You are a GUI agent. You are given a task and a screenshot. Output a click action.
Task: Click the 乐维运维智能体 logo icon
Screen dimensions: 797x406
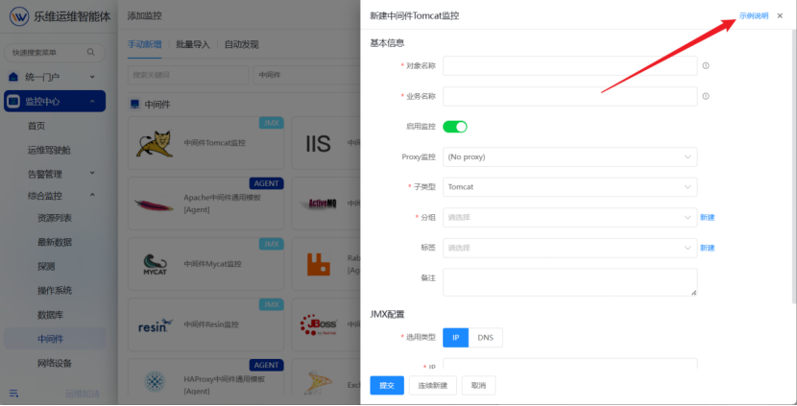pos(19,16)
